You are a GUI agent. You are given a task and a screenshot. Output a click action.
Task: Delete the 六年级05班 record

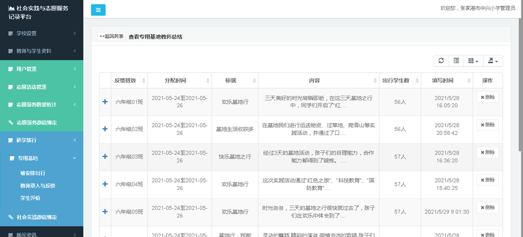[x=487, y=207]
